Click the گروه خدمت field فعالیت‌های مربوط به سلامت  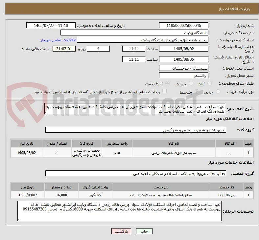pyautogui.click(x=136, y=174)
